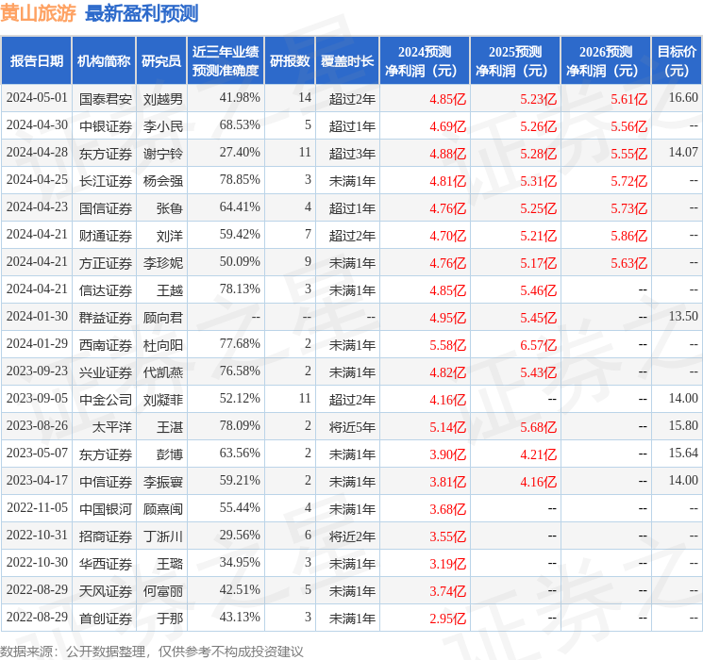Select the 财通证券 institution cell
Viewport: 703px width, 660px height.
(106, 236)
